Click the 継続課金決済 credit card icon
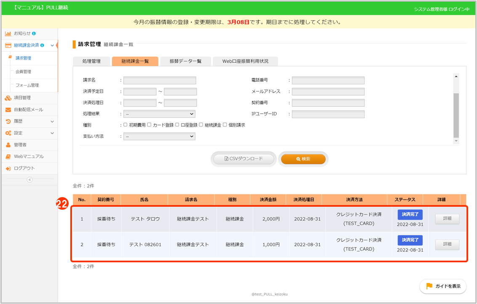This screenshot has width=477, height=304. click(x=8, y=45)
